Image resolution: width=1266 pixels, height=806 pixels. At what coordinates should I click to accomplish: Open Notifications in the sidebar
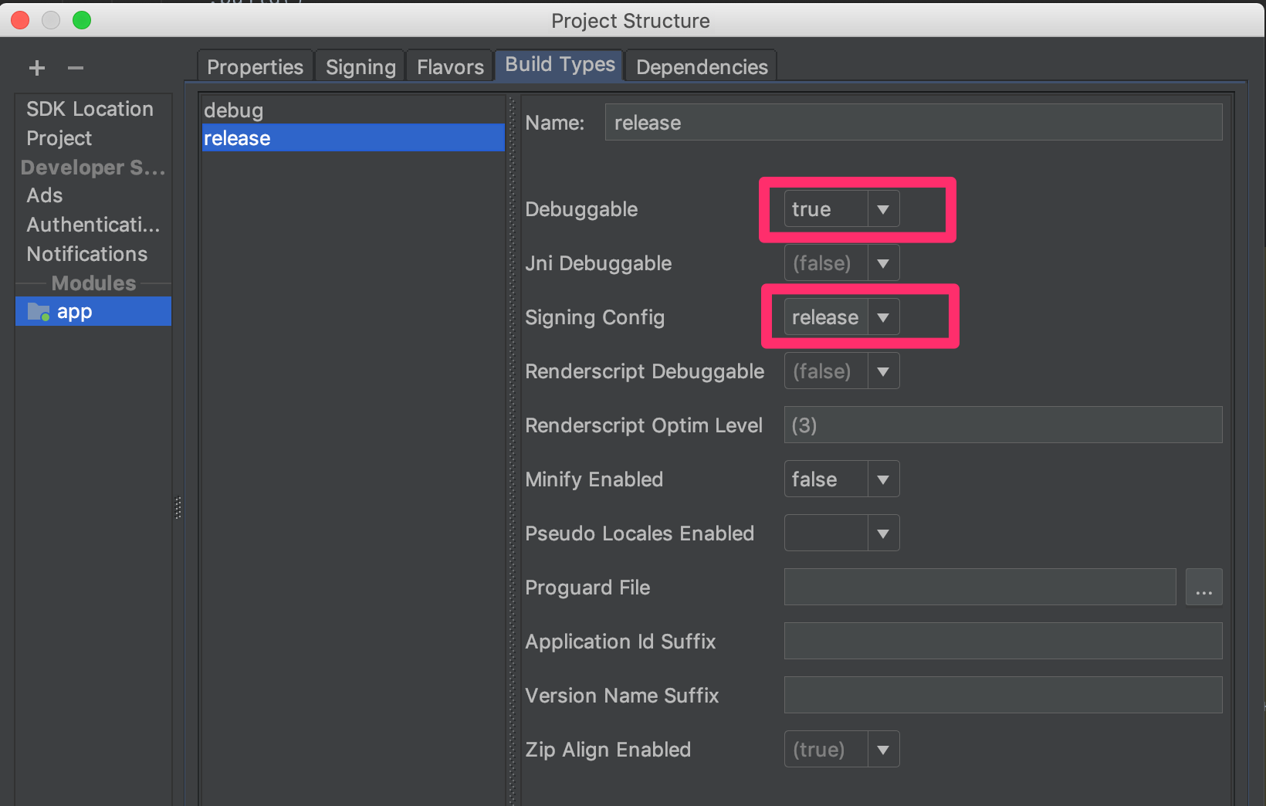click(86, 254)
